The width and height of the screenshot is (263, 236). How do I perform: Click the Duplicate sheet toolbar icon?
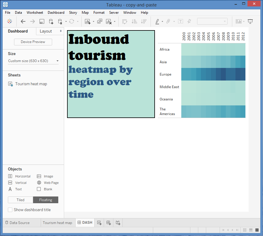(100, 21)
